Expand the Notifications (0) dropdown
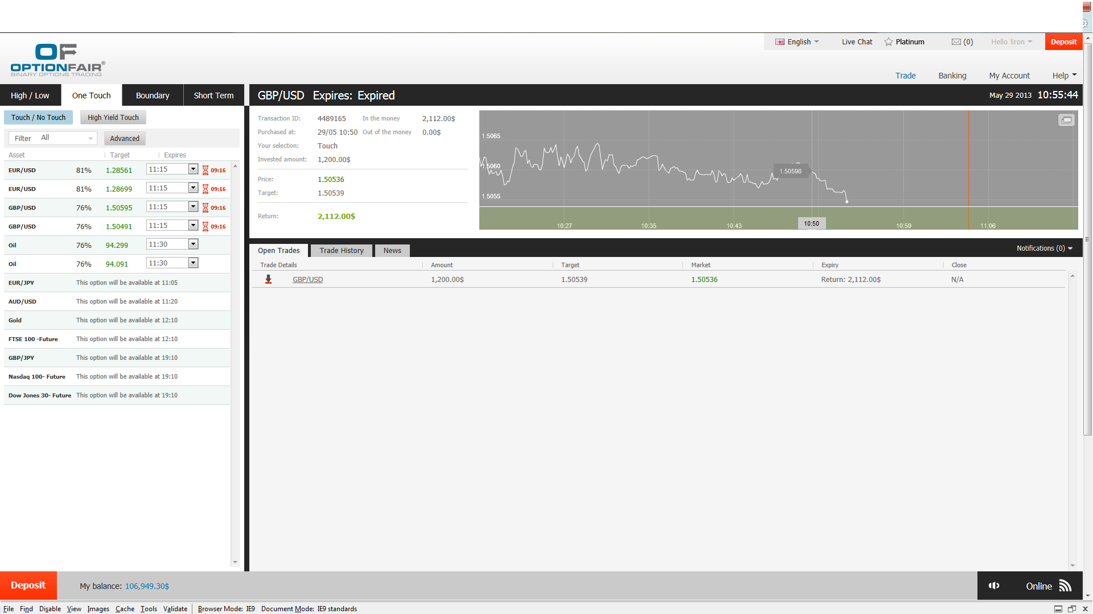 click(1044, 248)
